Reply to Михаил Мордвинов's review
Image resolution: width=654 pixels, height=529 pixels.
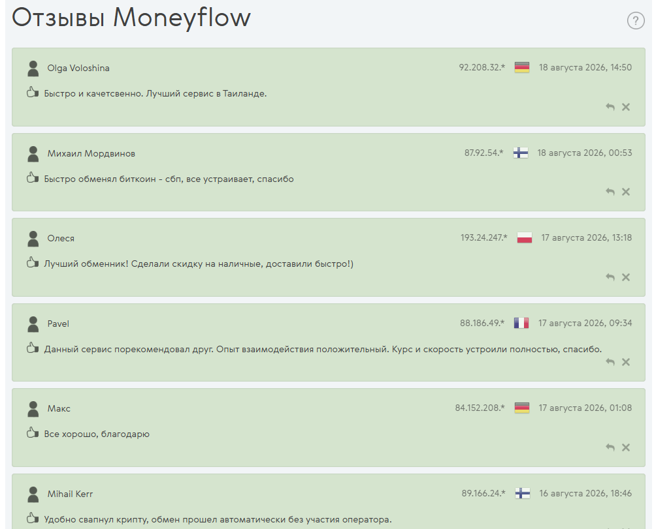tap(610, 192)
